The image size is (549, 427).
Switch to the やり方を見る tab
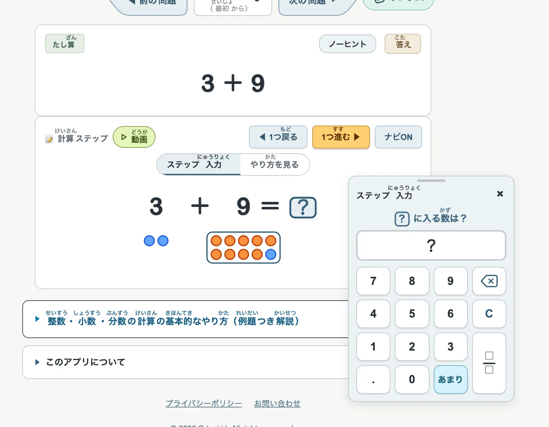point(275,164)
